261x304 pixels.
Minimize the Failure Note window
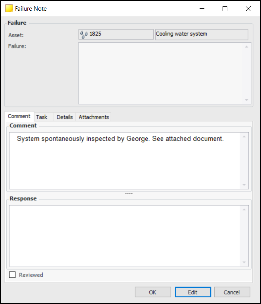pyautogui.click(x=202, y=9)
